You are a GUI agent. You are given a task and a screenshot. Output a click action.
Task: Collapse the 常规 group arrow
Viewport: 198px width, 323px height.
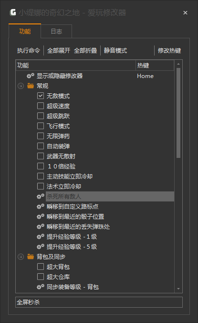(x=21, y=86)
